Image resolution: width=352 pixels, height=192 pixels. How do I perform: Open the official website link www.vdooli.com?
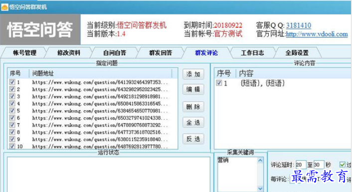tap(317, 34)
